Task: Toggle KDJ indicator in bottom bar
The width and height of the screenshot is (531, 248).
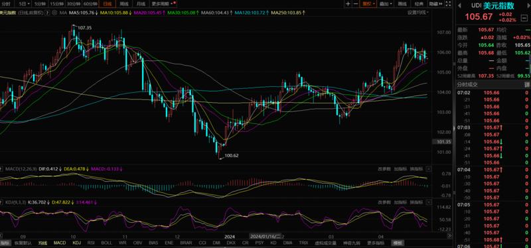Action: [x=76, y=243]
